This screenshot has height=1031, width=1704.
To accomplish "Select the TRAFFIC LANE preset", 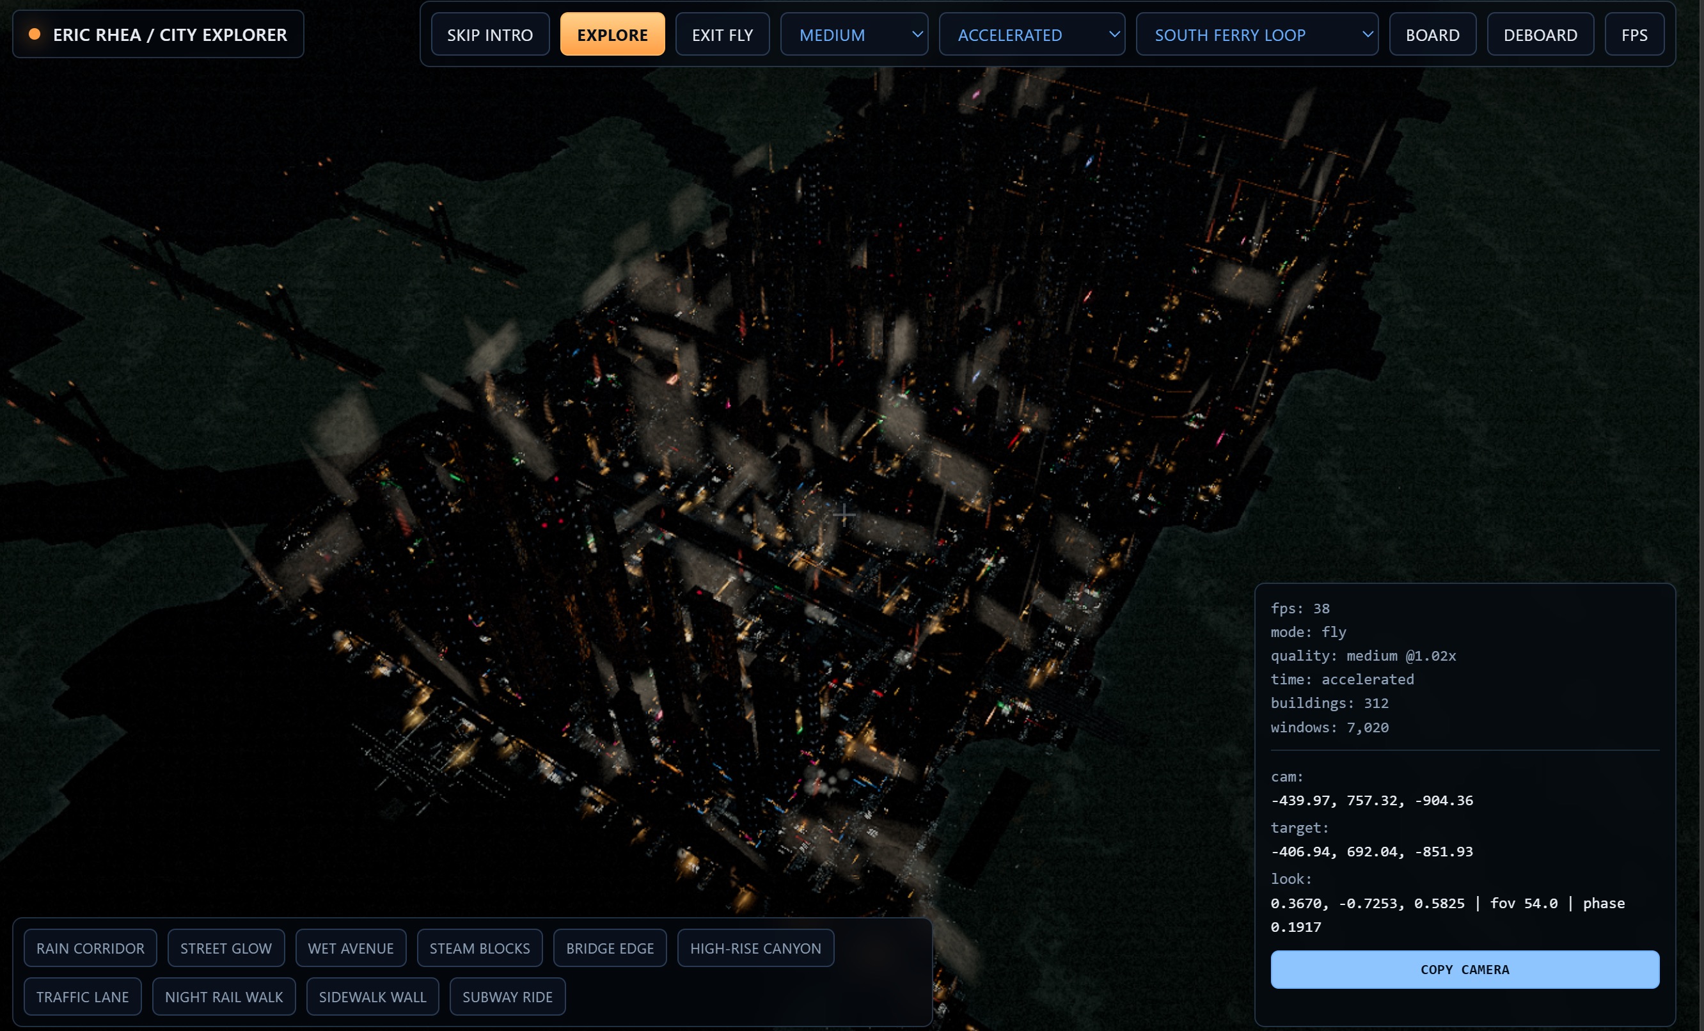I will [83, 996].
